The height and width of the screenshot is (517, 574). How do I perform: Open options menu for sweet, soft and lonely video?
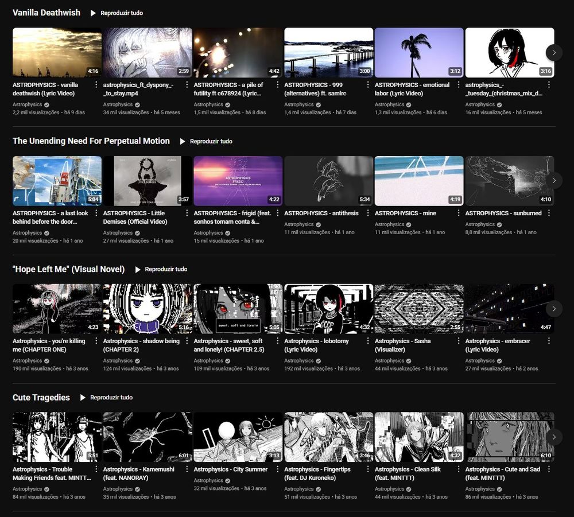coord(277,341)
